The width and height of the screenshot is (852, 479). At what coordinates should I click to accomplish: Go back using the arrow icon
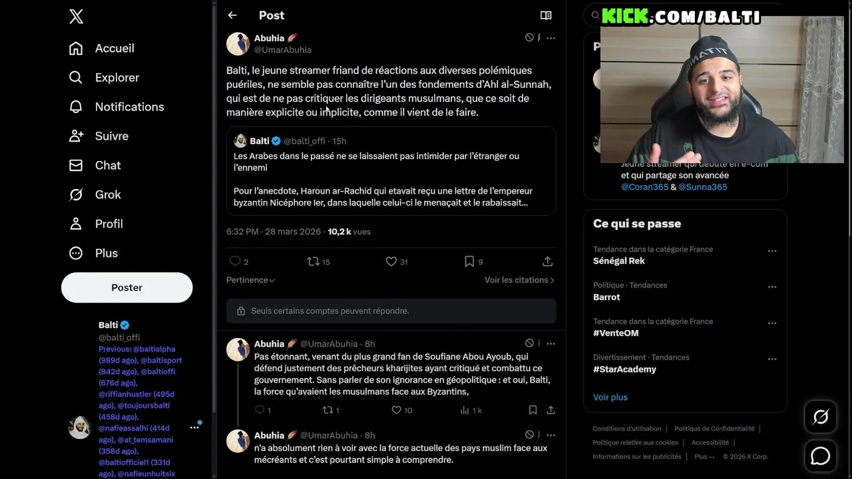(x=232, y=15)
